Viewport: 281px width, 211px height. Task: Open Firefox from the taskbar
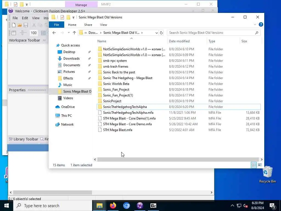(x=113, y=206)
